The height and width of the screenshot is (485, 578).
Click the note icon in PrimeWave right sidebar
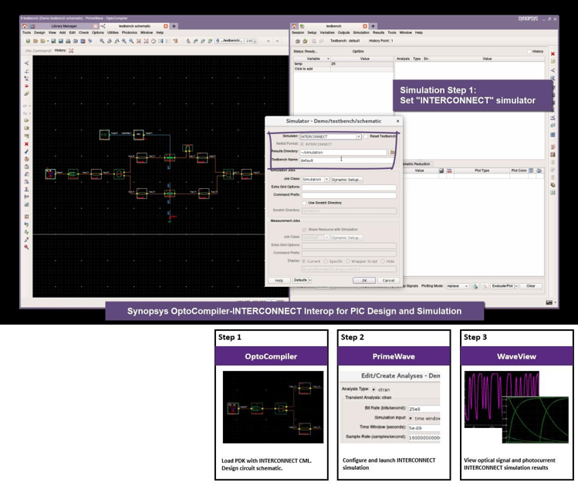click(553, 62)
